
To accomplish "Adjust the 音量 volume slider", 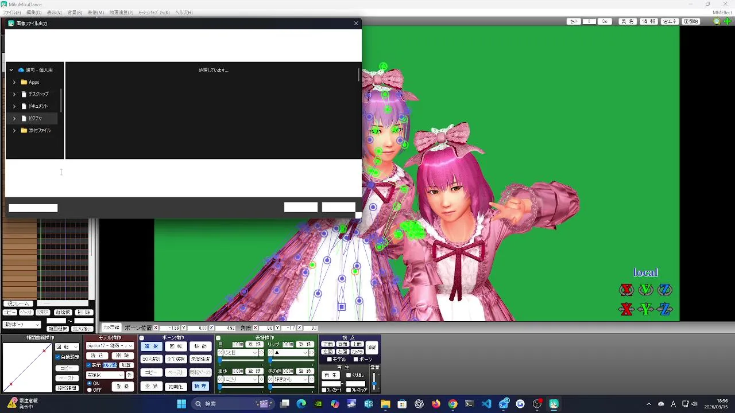I will (375, 380).
